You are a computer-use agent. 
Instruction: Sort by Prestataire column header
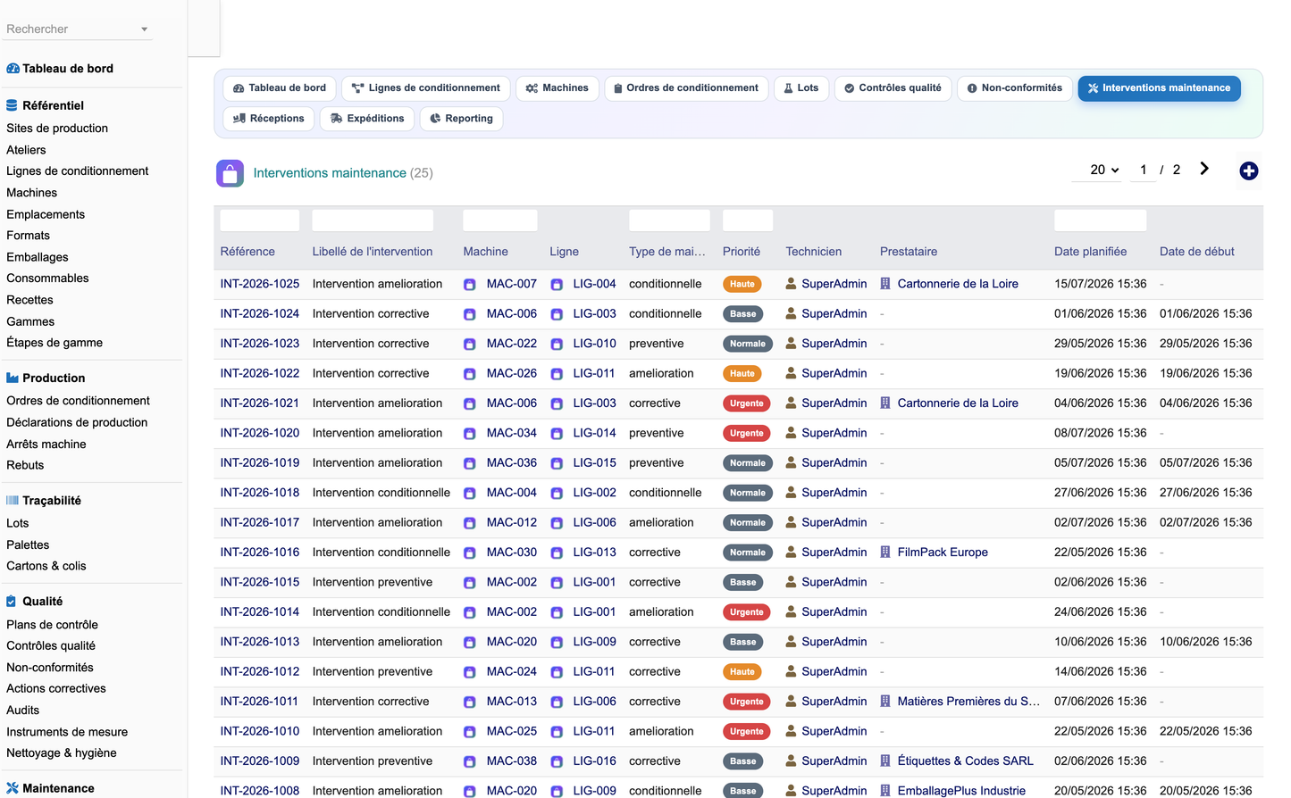click(909, 252)
